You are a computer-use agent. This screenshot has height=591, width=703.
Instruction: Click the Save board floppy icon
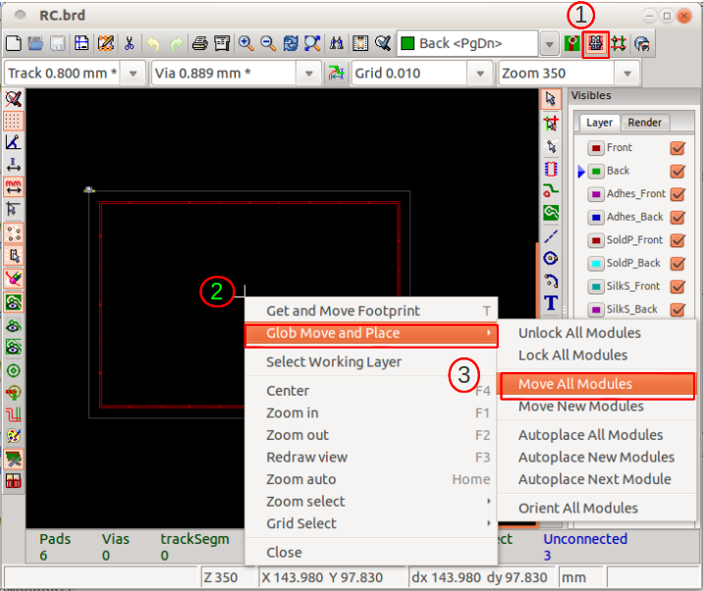pos(57,43)
